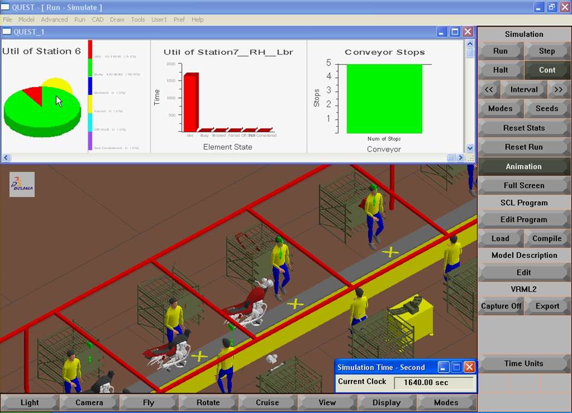The image size is (572, 413).
Task: Open the Display options
Action: coord(387,402)
